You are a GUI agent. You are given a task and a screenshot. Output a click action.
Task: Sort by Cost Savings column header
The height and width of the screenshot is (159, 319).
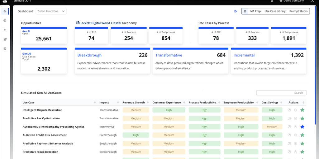coord(272,102)
